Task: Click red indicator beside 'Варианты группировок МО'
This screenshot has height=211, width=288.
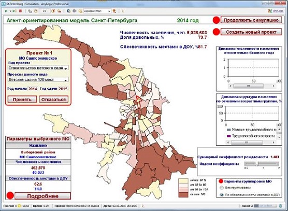Action: [x=221, y=181]
